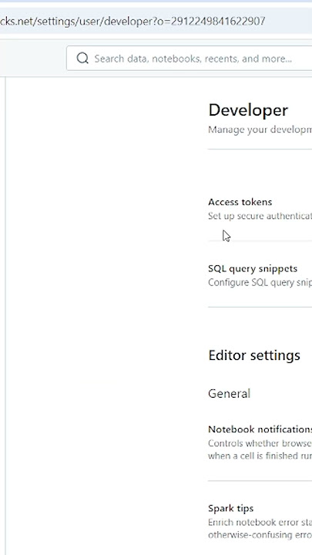Click the Developer page heading

(x=248, y=110)
